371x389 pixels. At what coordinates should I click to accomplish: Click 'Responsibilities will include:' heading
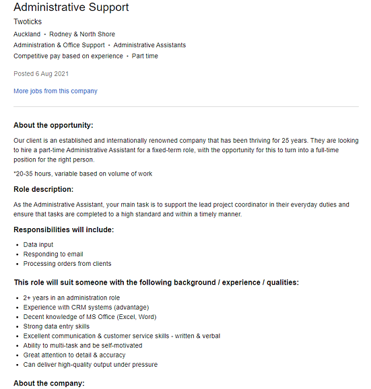tap(64, 229)
